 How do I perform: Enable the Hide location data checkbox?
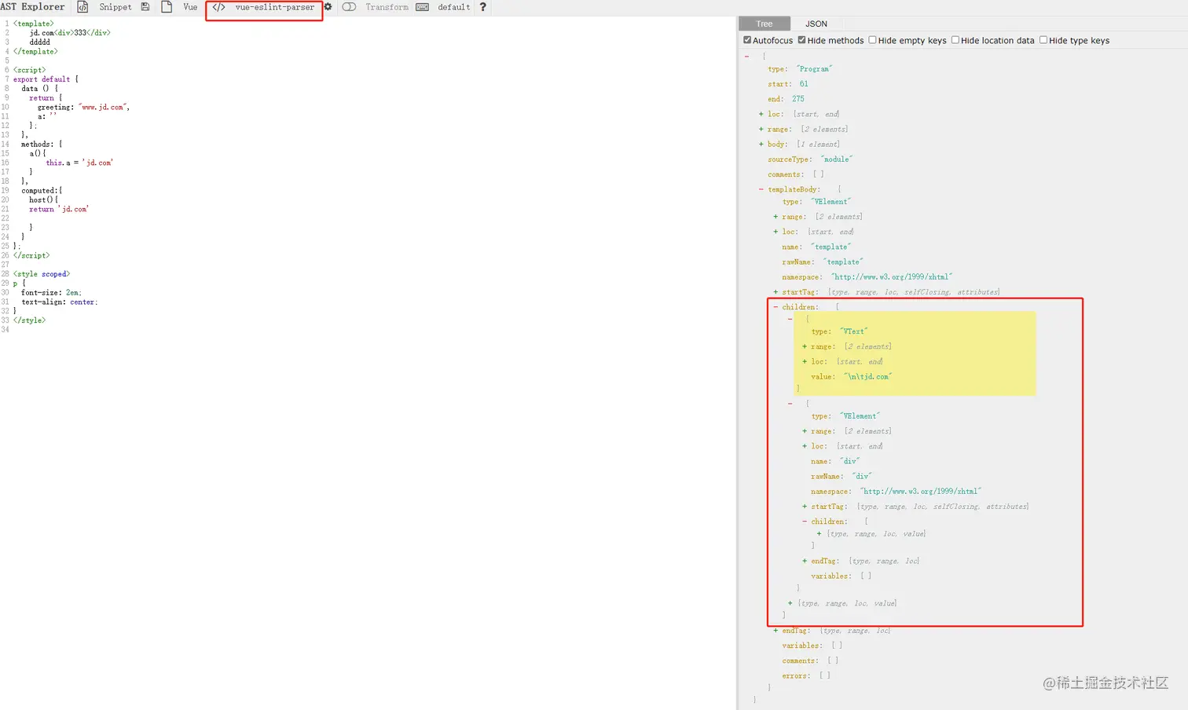pyautogui.click(x=955, y=40)
